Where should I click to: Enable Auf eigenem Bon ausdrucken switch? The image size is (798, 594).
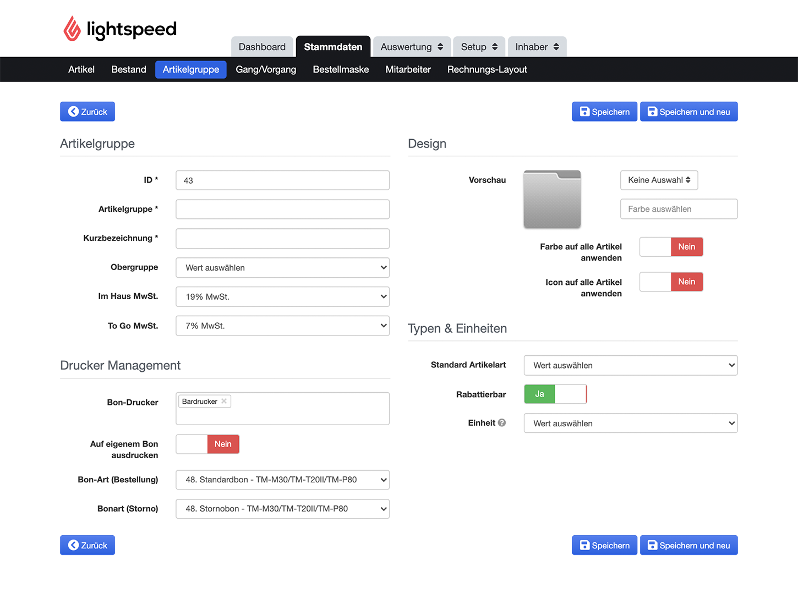coord(207,444)
